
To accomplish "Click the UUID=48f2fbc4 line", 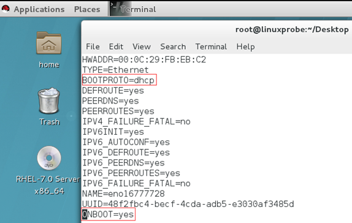I will tap(188, 204).
